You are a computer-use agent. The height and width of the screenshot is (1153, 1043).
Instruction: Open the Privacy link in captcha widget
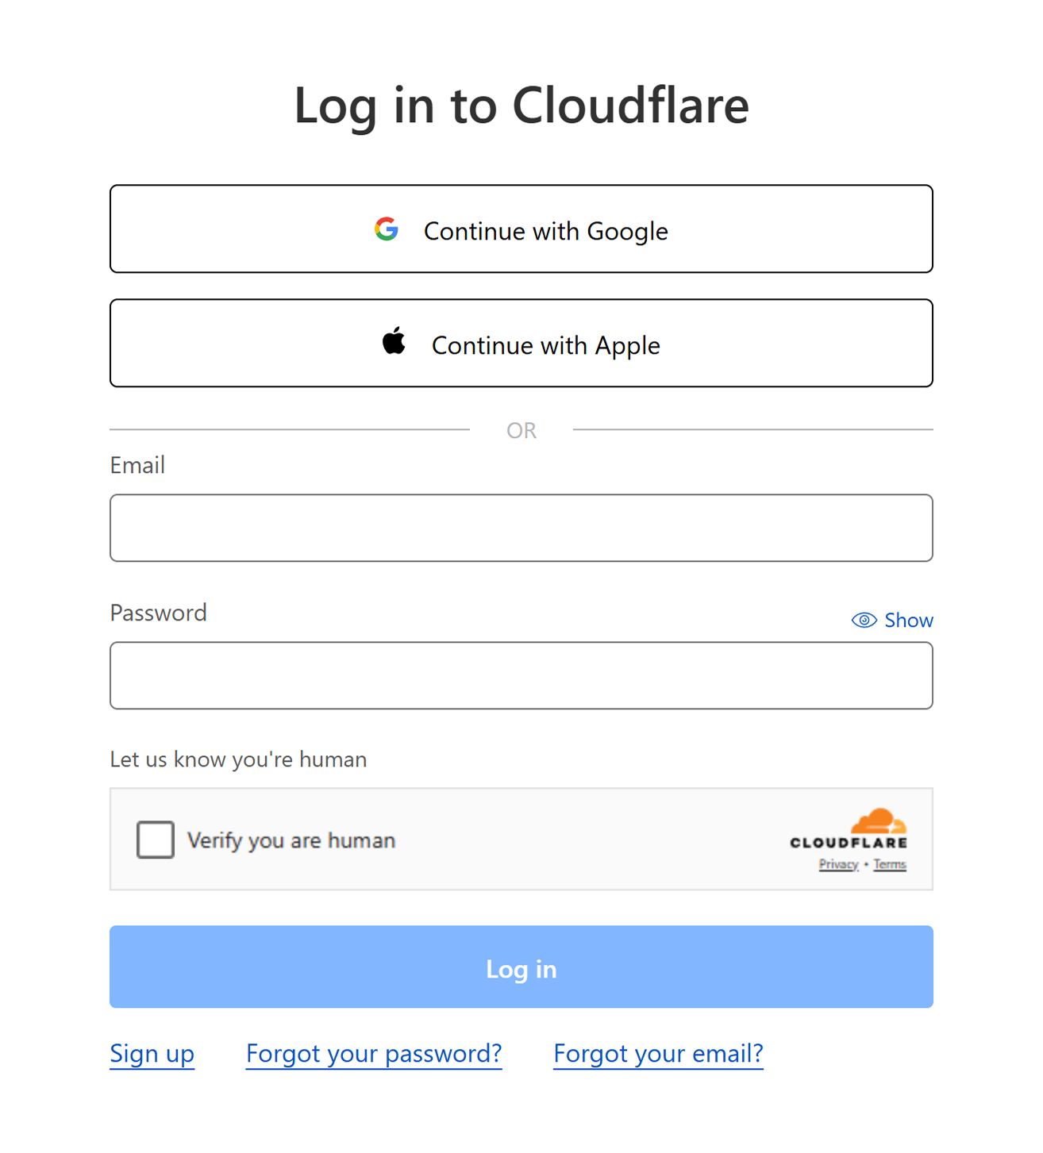pos(838,865)
